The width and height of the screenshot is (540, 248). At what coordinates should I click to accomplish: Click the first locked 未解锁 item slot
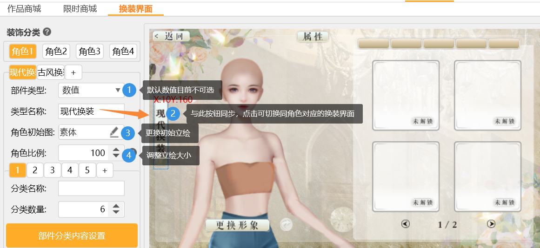click(x=406, y=95)
